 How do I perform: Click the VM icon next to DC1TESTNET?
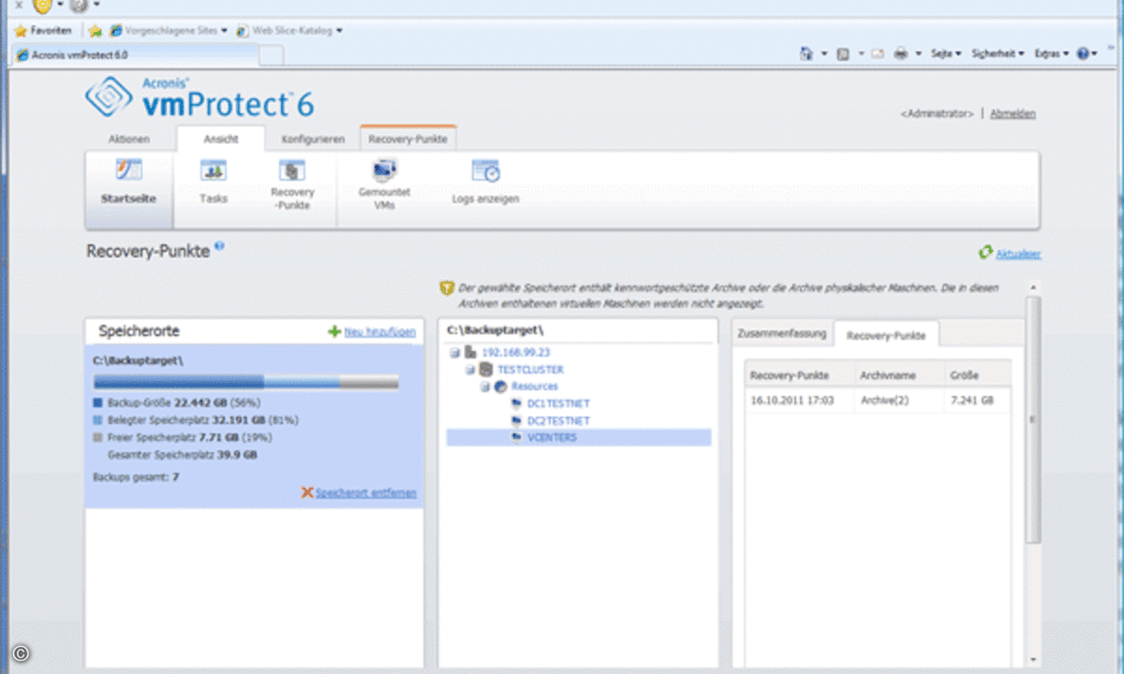pyautogui.click(x=517, y=403)
